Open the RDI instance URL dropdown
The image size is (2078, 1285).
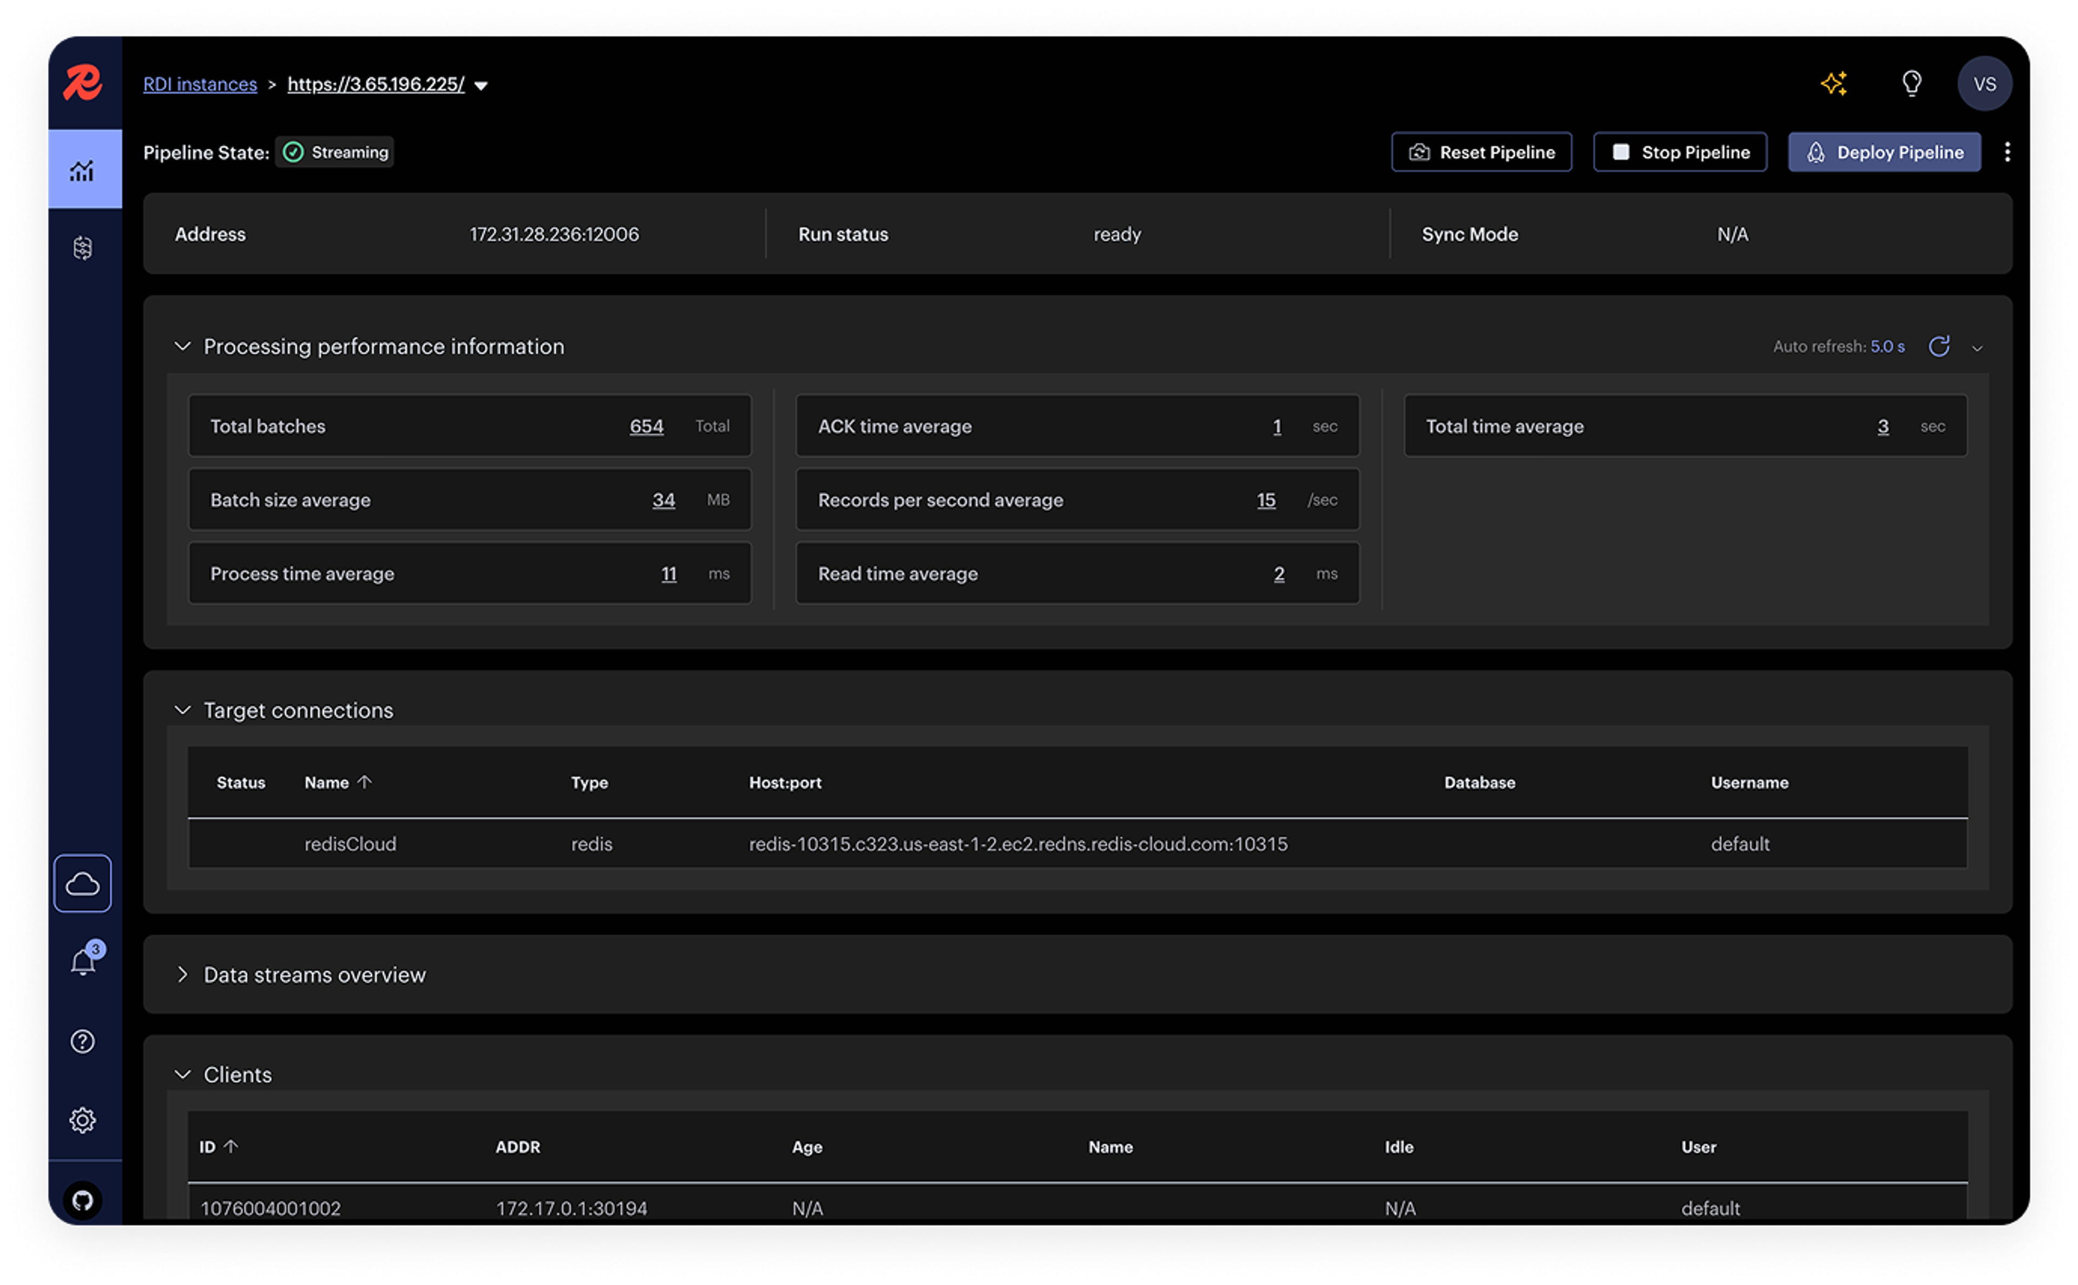(481, 86)
